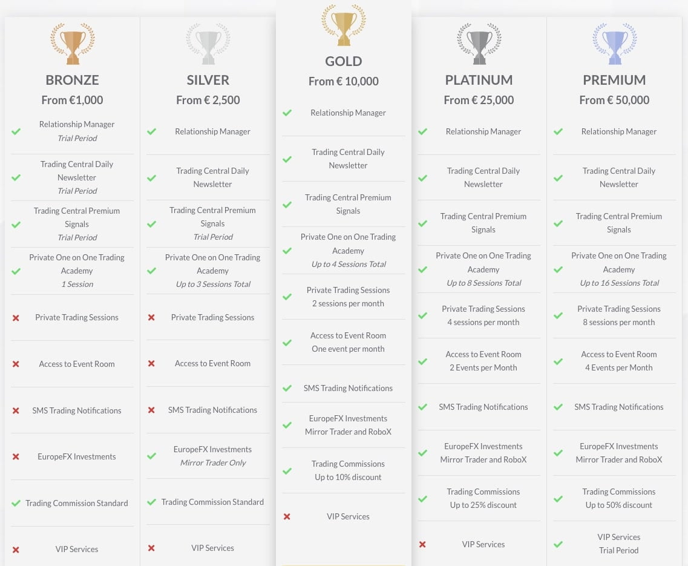Click green check beside Premium VIP Services

pyautogui.click(x=558, y=544)
